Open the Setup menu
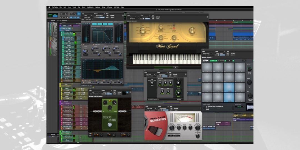This screenshot has height=150, width=300. tap(104, 7)
